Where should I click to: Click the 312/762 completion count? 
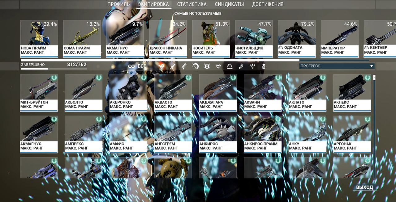pos(77,65)
